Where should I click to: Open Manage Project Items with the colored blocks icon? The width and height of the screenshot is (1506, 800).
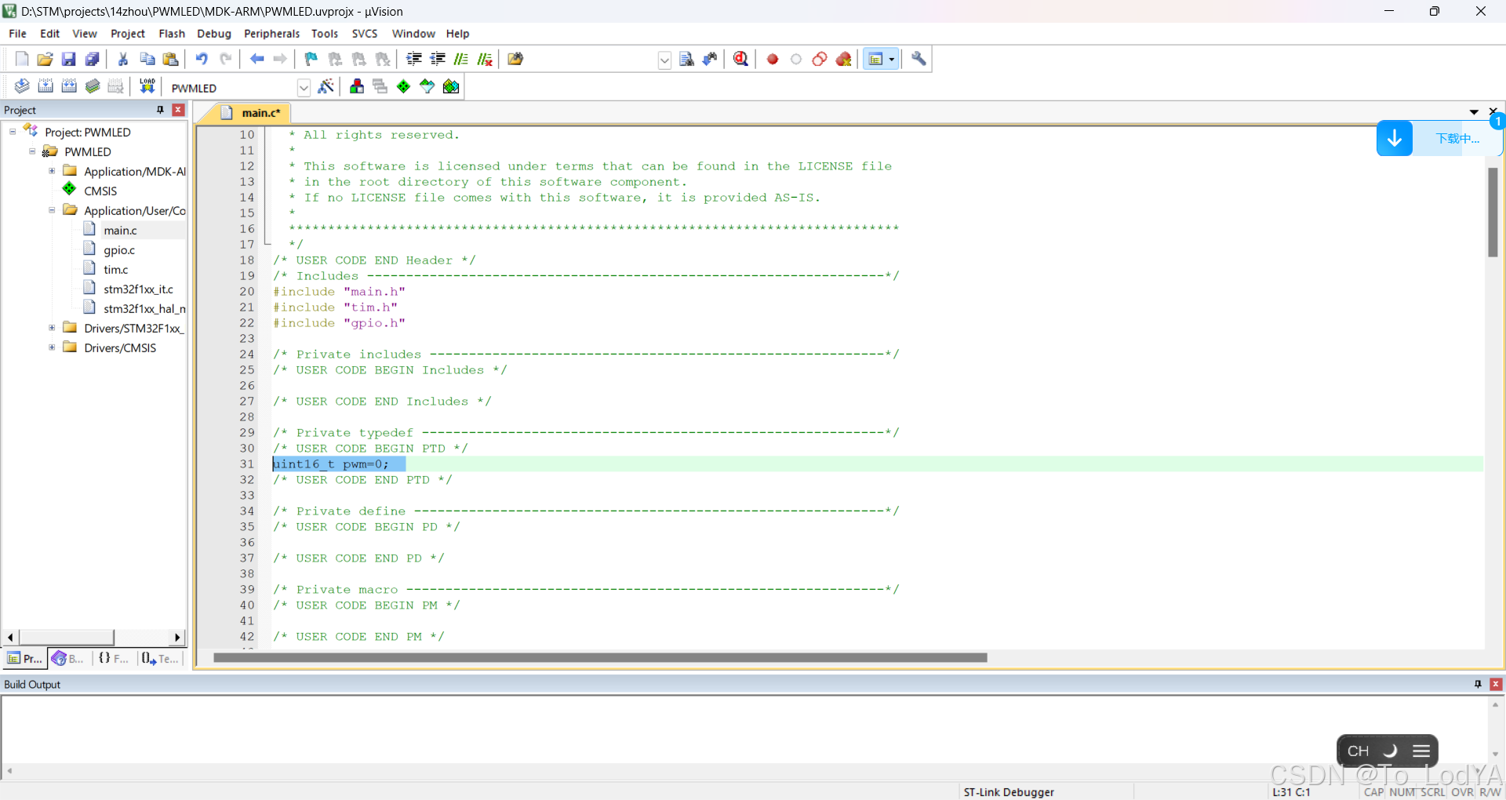(357, 86)
